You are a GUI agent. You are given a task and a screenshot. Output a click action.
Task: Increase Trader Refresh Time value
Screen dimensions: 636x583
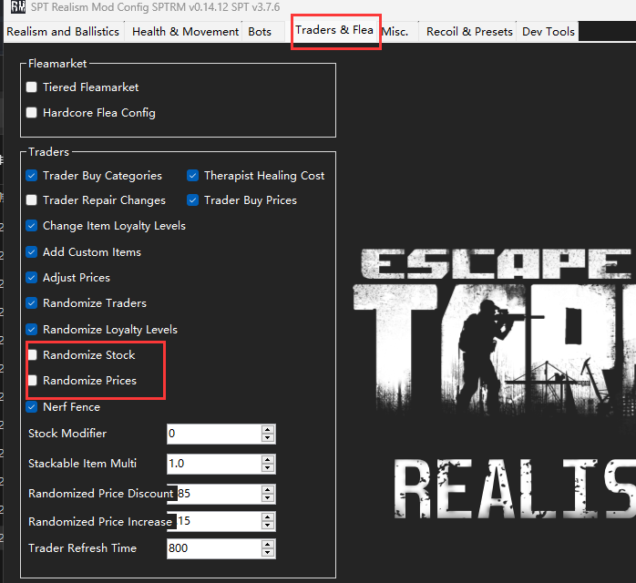(268, 545)
